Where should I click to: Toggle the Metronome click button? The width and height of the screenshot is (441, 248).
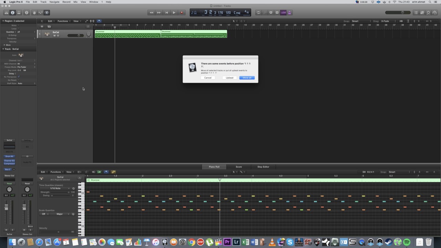click(x=289, y=13)
